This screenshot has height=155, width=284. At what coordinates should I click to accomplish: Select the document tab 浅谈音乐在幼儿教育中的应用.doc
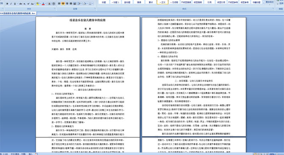pyautogui.click(x=18, y=14)
